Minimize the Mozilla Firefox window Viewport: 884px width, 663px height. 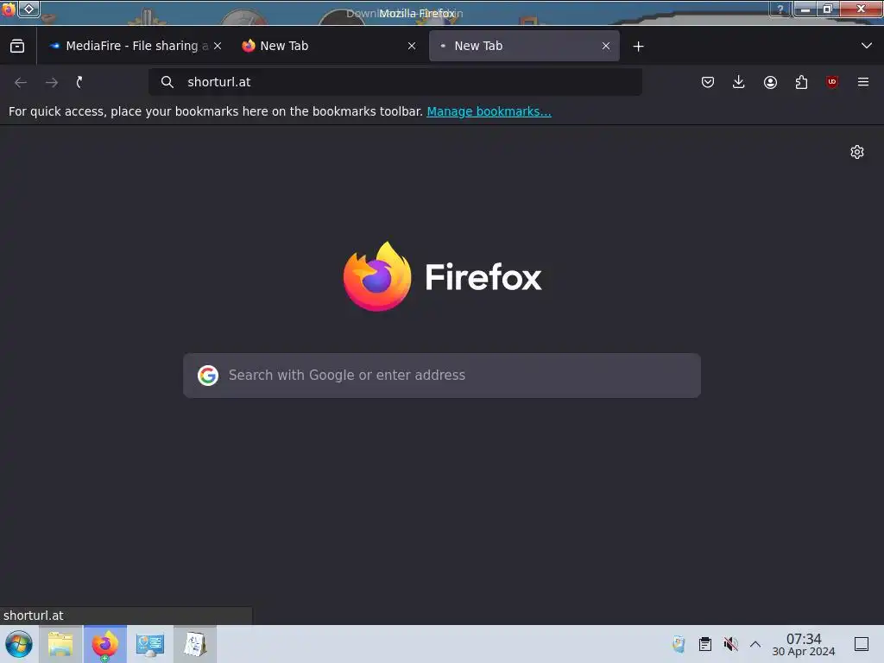(805, 9)
